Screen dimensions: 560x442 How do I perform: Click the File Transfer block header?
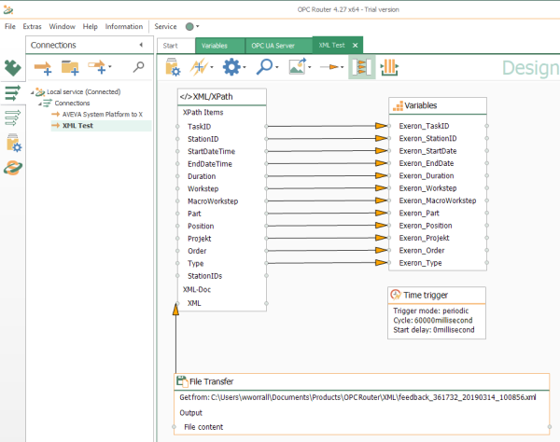coord(210,381)
